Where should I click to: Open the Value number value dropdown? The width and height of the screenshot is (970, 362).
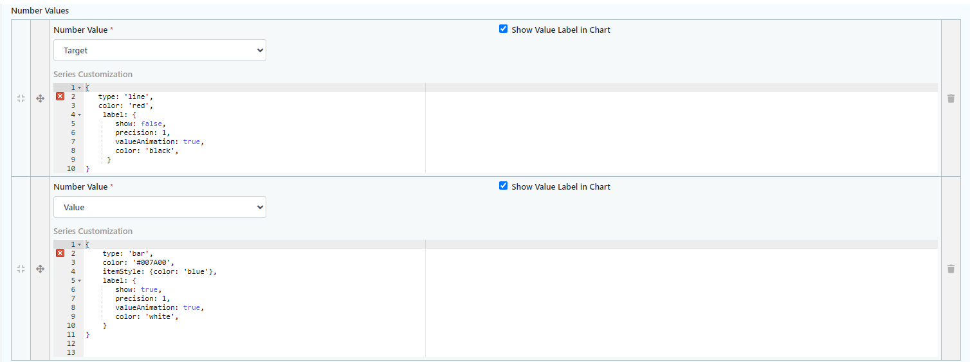pos(160,207)
